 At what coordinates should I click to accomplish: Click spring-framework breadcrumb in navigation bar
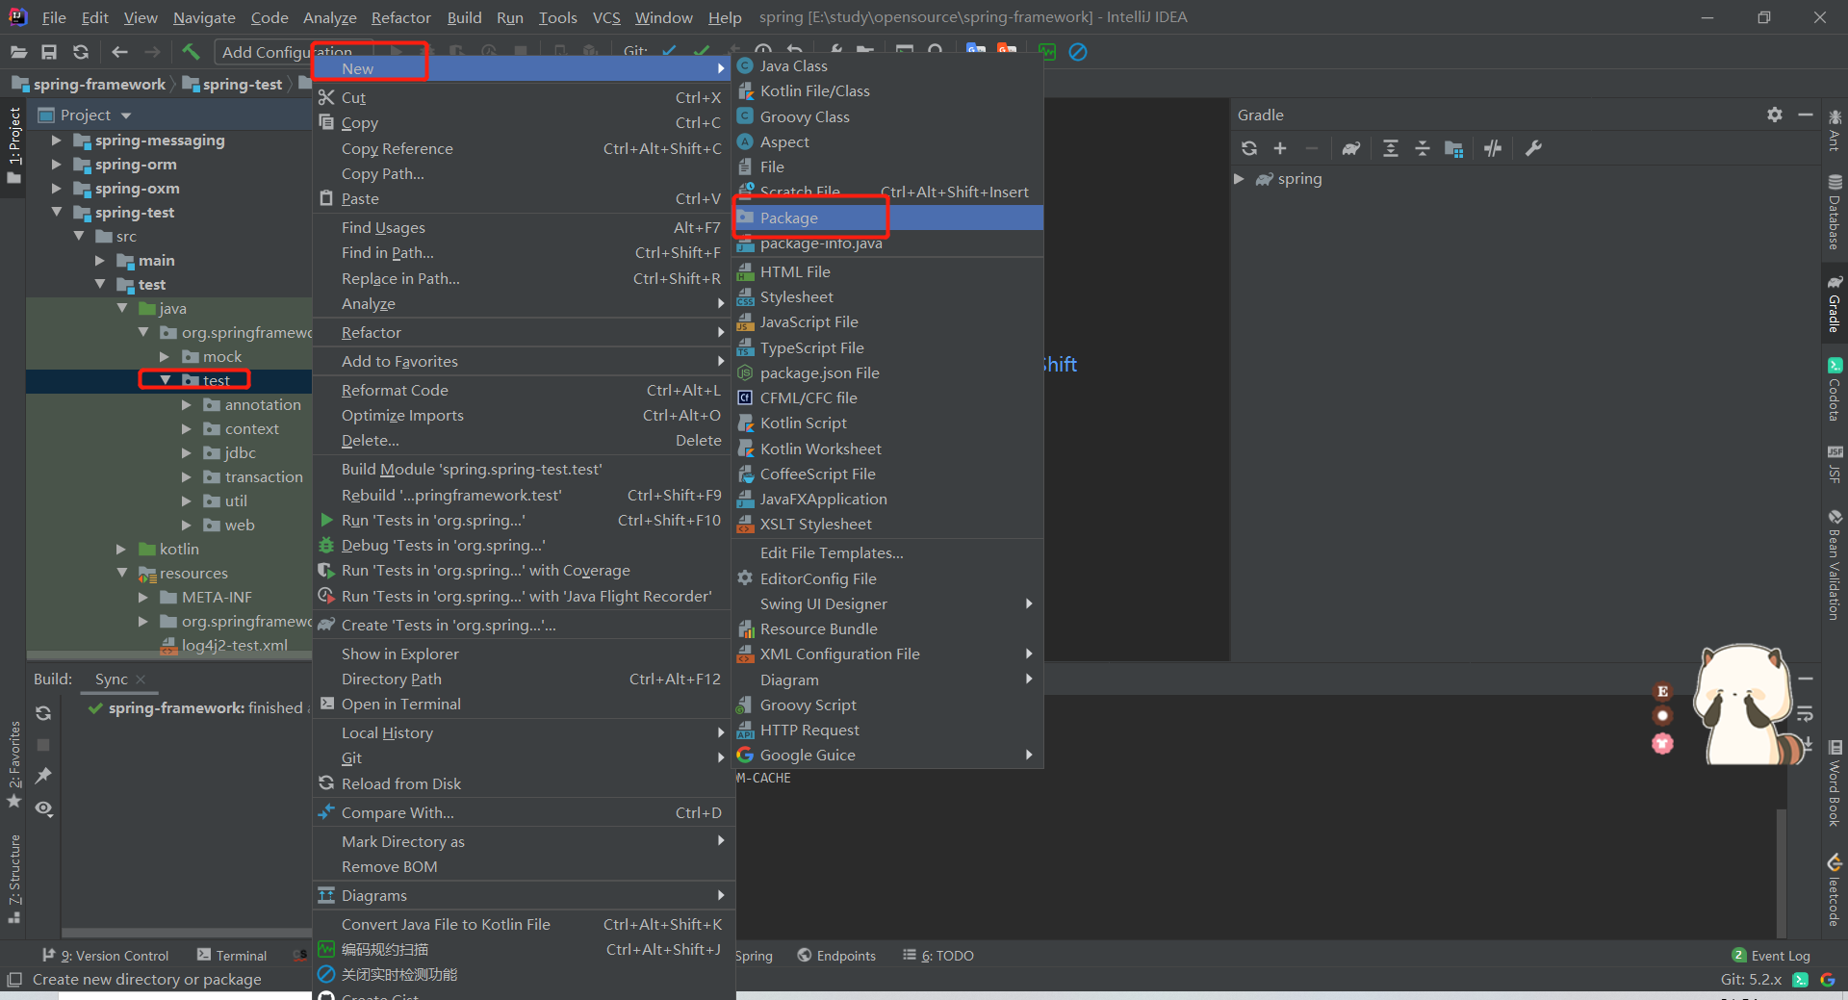[x=89, y=85]
